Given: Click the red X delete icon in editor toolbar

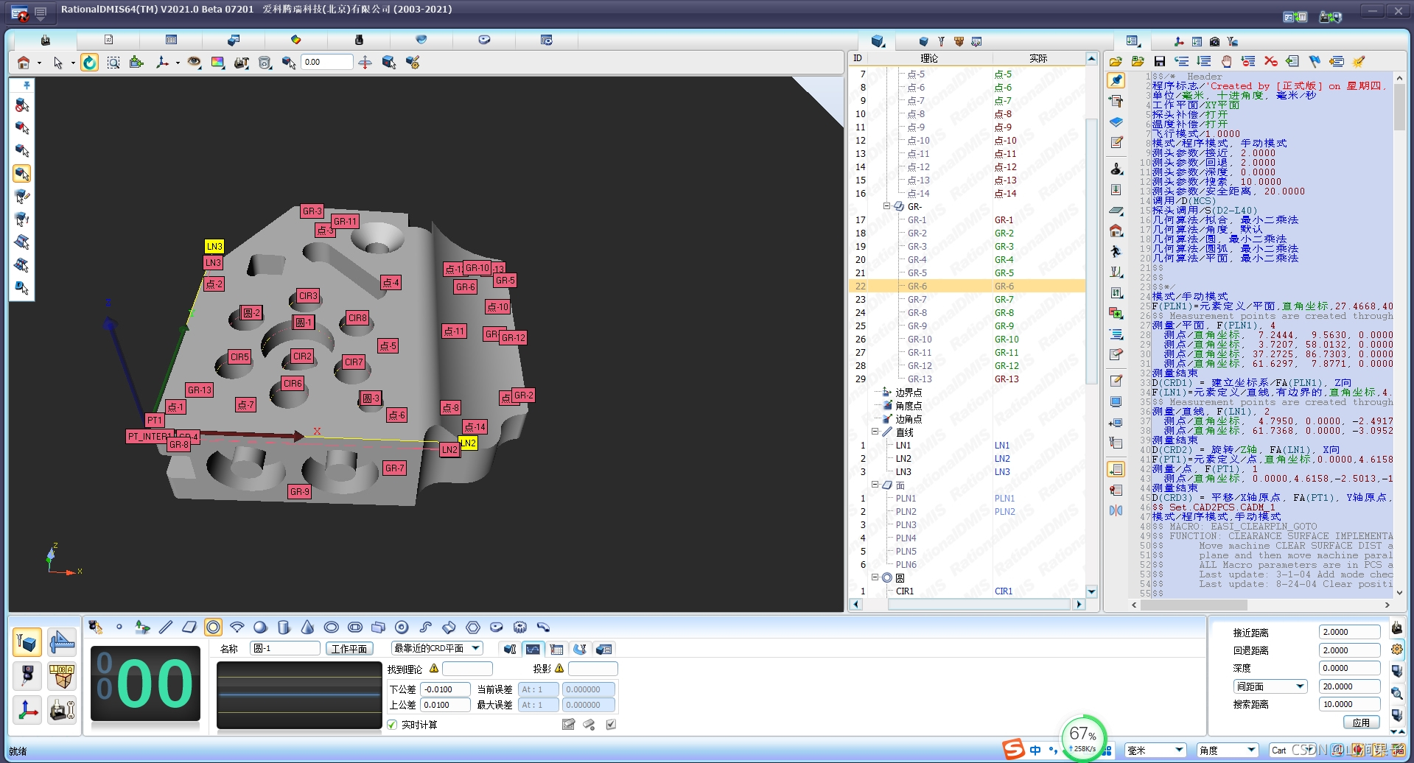Looking at the screenshot, I should (1270, 61).
